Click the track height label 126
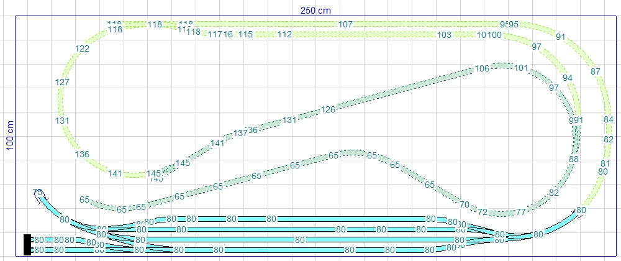 [x=328, y=110]
